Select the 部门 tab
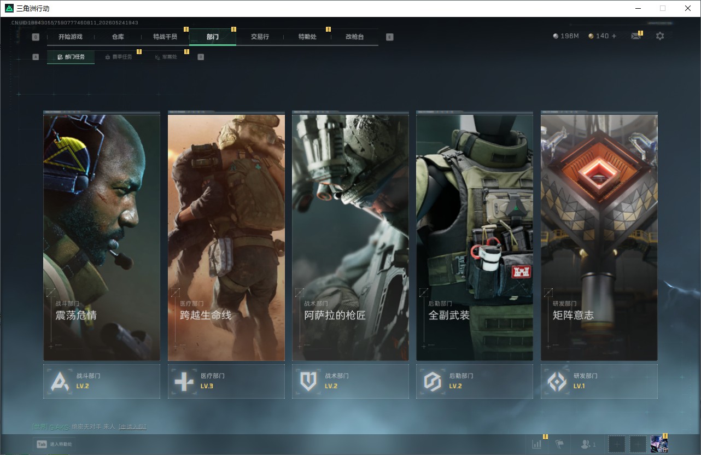This screenshot has width=701, height=455. click(213, 37)
